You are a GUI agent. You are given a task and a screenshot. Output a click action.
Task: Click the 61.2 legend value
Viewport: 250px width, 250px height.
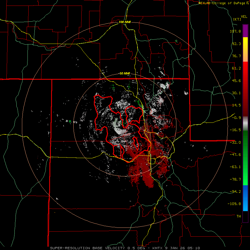tap(236, 68)
